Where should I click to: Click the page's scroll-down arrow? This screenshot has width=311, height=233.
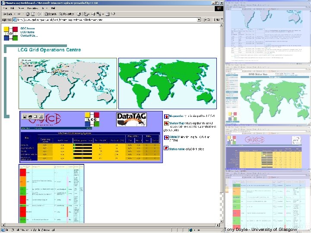[x=222, y=221]
